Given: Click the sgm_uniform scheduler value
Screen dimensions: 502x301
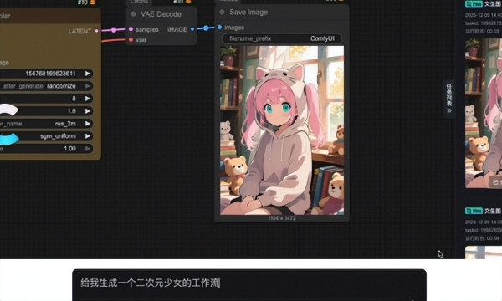Looking at the screenshot, I should (58, 136).
